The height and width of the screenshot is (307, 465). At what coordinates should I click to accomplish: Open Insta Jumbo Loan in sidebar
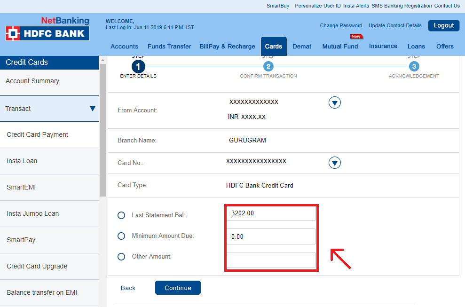pyautogui.click(x=49, y=213)
